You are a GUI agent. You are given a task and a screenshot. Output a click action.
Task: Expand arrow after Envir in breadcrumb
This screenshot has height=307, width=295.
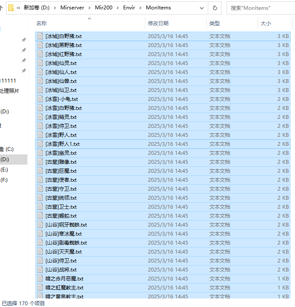(140, 8)
